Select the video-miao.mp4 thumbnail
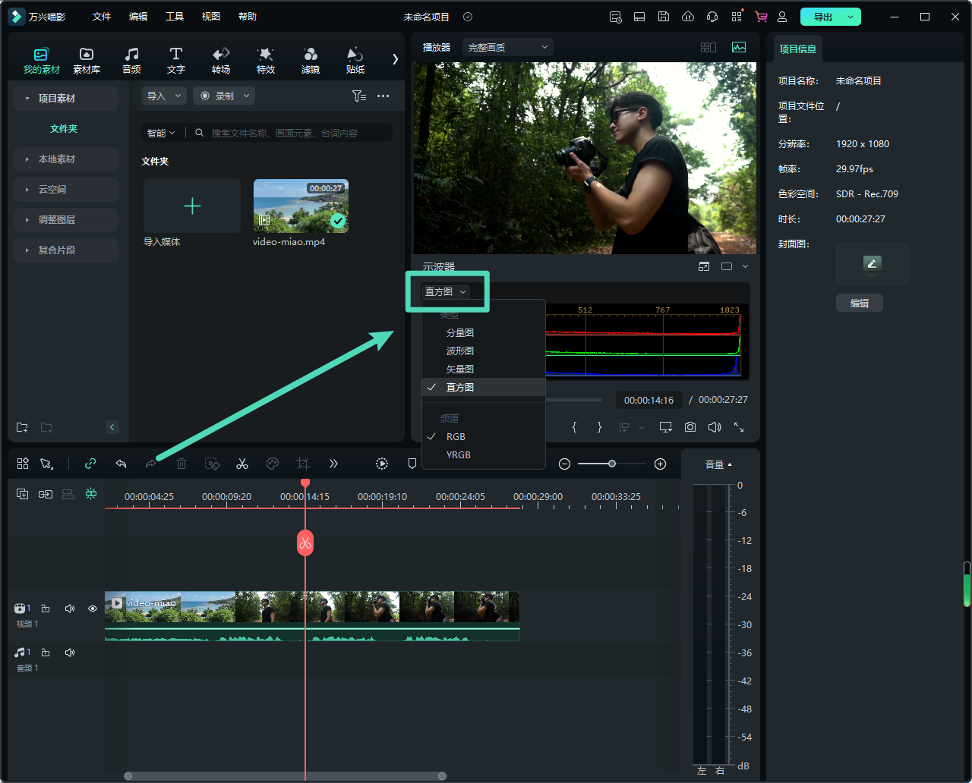This screenshot has height=783, width=972. (301, 206)
